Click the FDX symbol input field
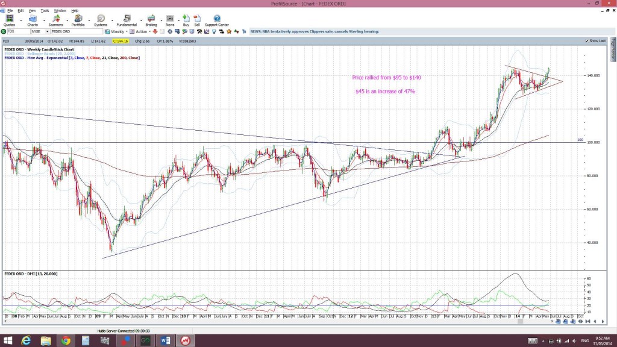The image size is (617, 347). tap(19, 31)
